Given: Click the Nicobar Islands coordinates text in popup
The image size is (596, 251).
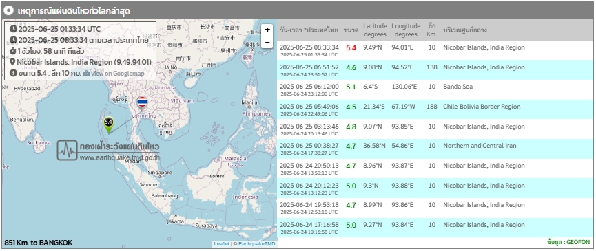Looking at the screenshot, I should [x=84, y=62].
